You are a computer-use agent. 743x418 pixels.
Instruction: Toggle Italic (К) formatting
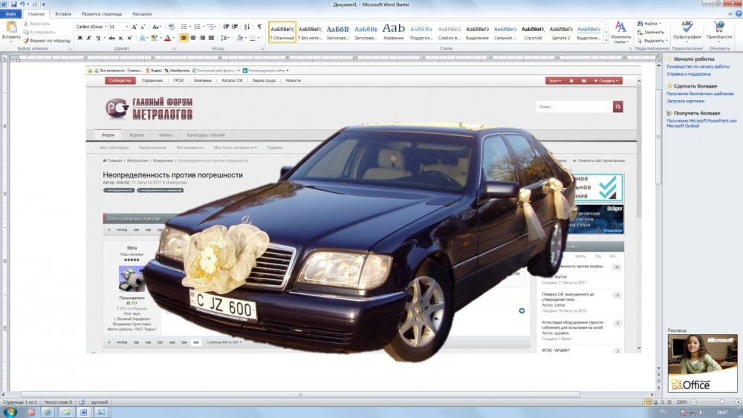click(88, 38)
